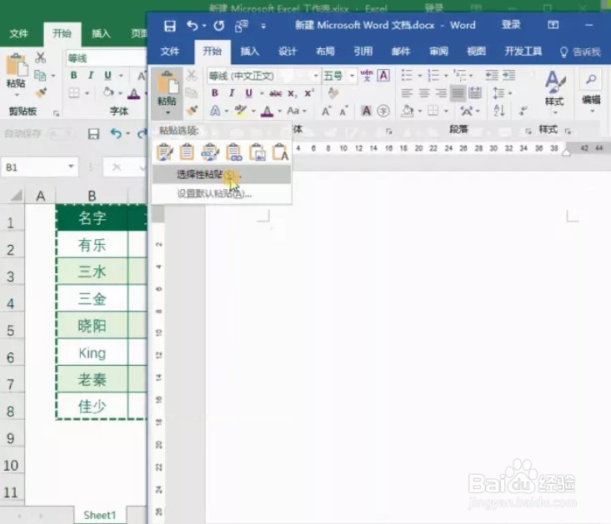Click Excel Save icon in quick toolbar
This screenshot has height=524, width=611.
pos(93,134)
